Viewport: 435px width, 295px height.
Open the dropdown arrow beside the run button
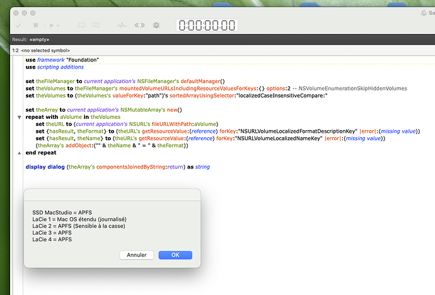point(58,26)
